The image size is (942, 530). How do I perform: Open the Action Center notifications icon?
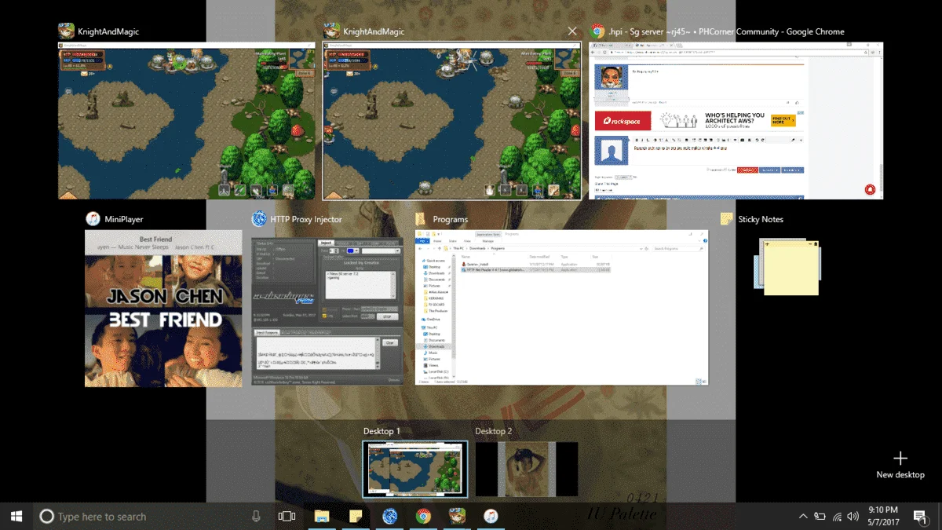click(919, 516)
